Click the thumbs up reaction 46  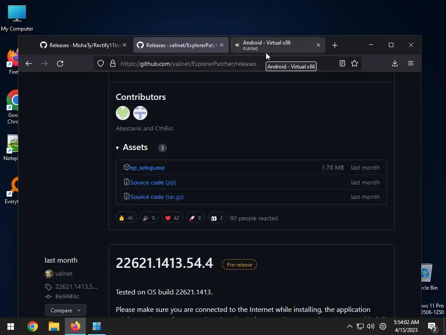coord(126,218)
